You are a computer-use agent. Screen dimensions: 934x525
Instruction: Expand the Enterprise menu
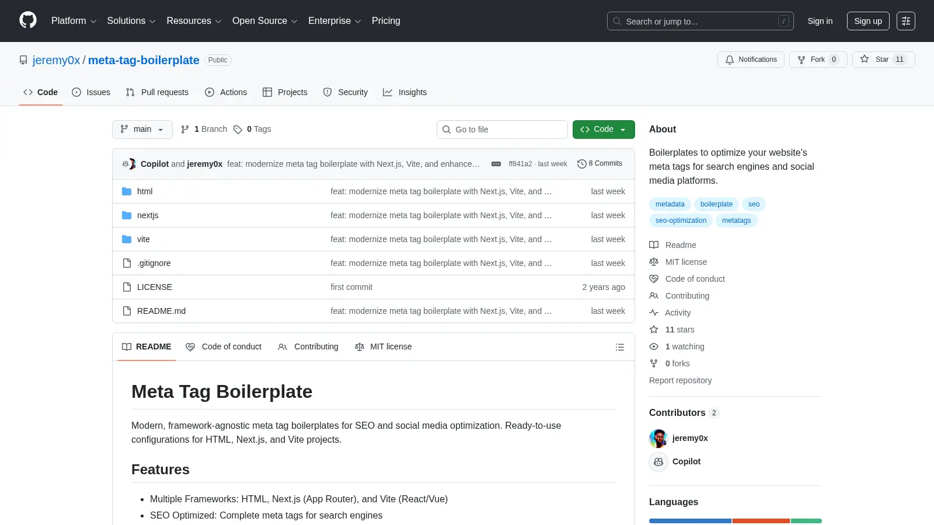(x=334, y=21)
